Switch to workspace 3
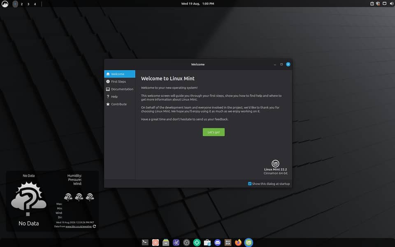 click(28, 4)
